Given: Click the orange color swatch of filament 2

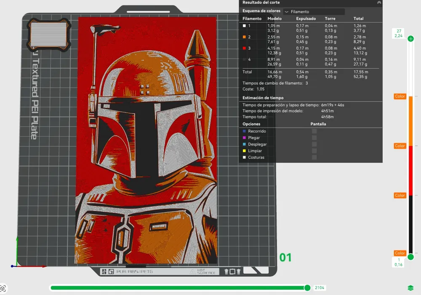Looking at the screenshot, I should tap(244, 37).
